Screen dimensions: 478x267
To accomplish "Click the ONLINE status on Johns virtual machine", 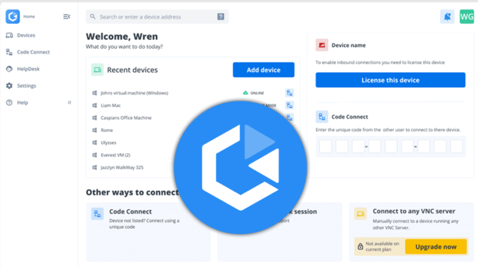I will (253, 93).
